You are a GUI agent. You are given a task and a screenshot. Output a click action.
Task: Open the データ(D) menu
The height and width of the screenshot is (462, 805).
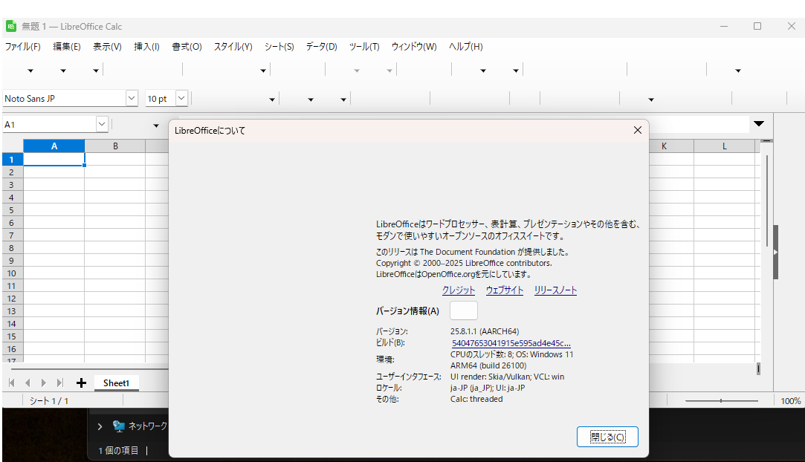(x=321, y=47)
